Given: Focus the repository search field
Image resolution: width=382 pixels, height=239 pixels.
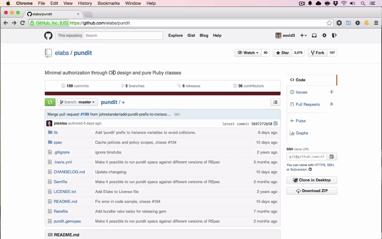Looking at the screenshot, I should 123,35.
